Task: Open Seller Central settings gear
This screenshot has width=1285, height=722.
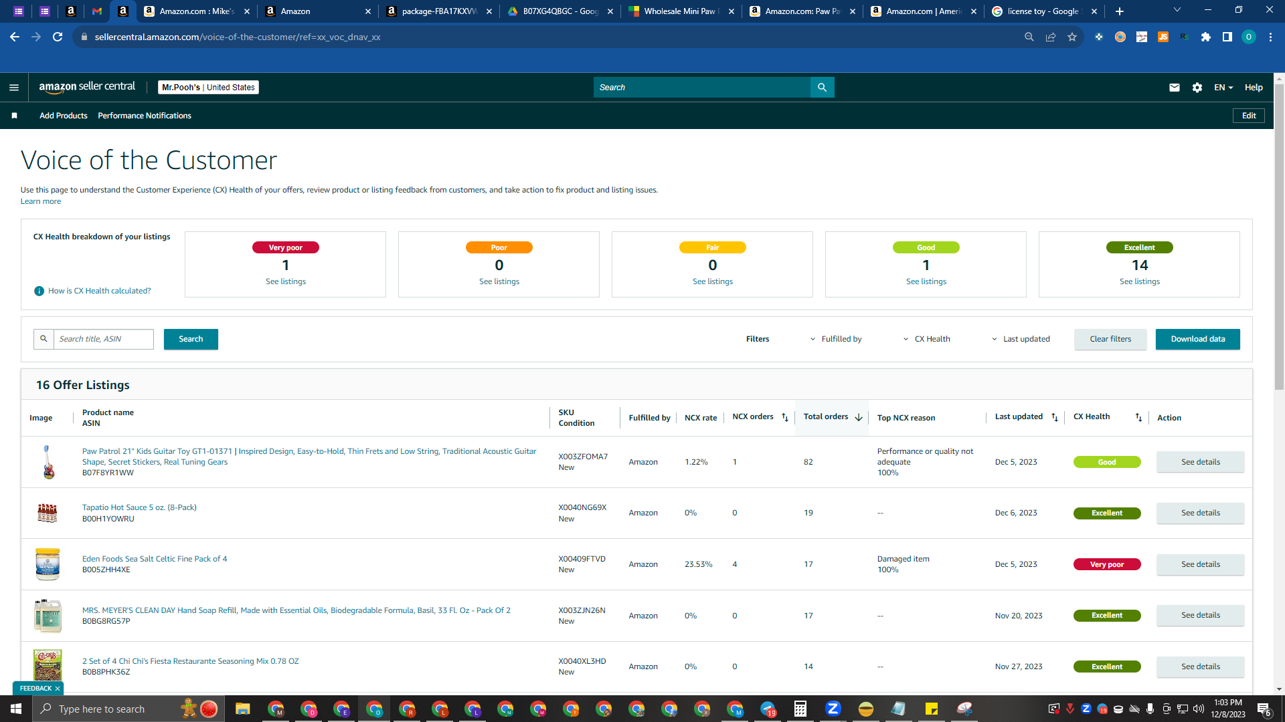Action: point(1197,88)
